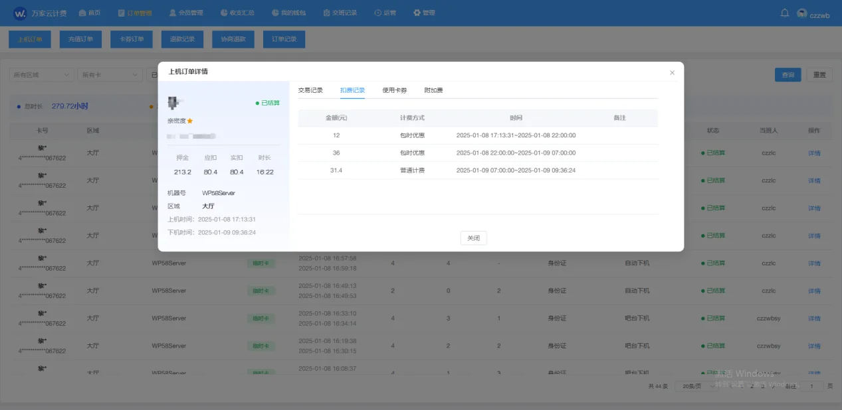Viewport: 842px width, 410px height.
Task: Open 详情 for the first czzwbsy row
Action: point(814,318)
